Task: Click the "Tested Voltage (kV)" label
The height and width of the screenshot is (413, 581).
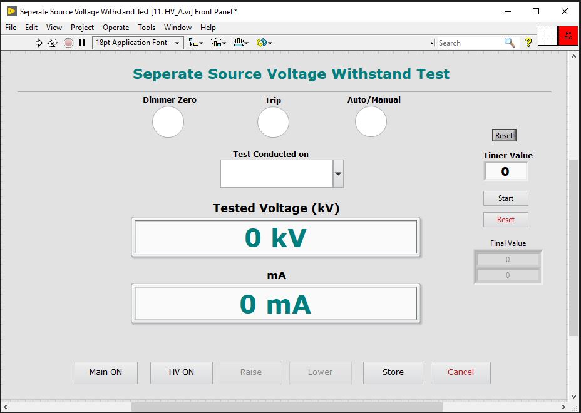Action: [x=276, y=208]
